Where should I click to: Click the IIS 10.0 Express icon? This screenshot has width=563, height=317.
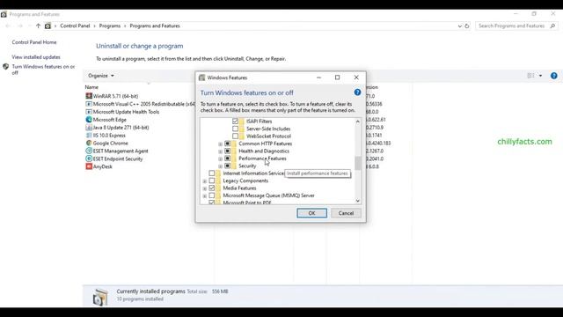[x=89, y=135]
